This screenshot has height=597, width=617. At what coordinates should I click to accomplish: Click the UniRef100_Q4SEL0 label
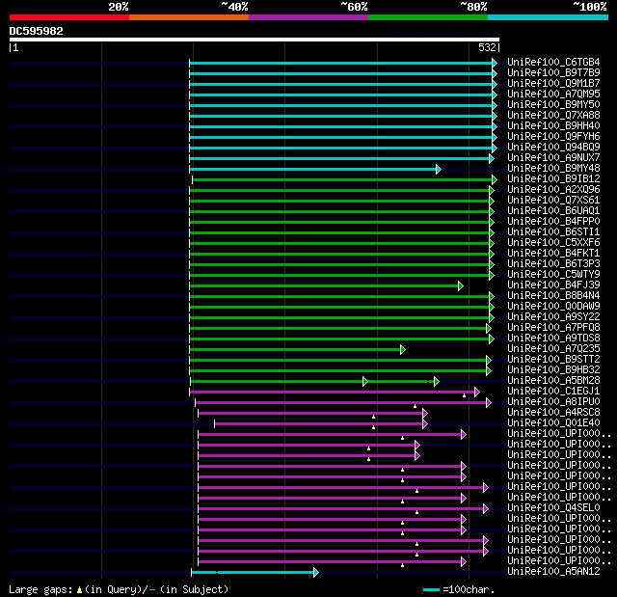tap(553, 508)
